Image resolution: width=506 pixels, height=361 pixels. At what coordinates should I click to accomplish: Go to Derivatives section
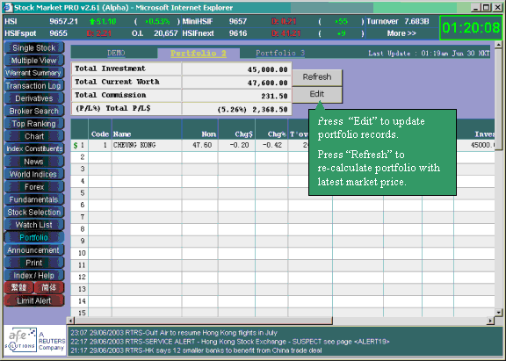pyautogui.click(x=34, y=98)
